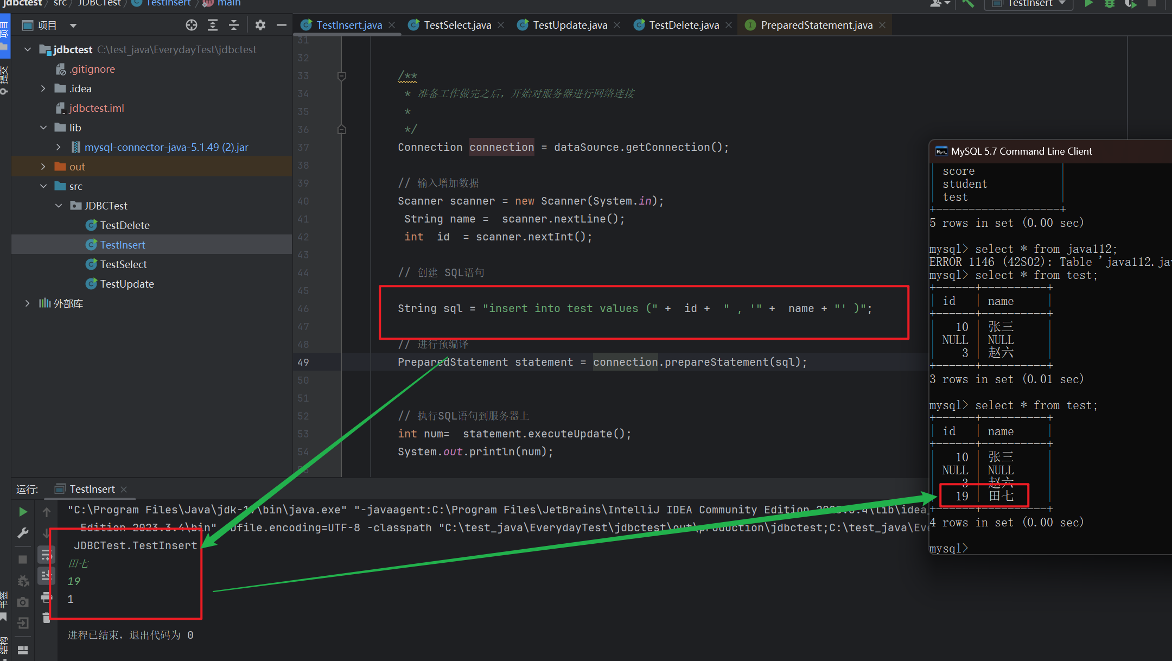Switch to TestInsert.java tab

click(x=349, y=25)
